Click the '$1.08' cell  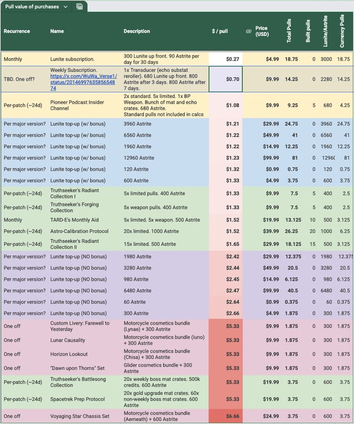(226, 105)
